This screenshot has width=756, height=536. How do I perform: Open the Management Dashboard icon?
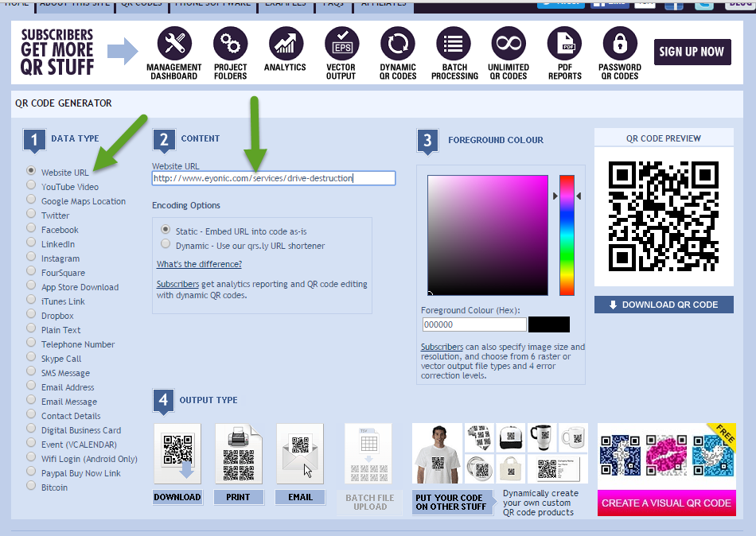tap(174, 44)
